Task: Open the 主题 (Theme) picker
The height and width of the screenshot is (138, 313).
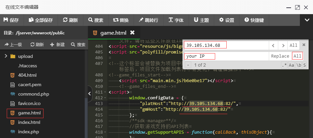Action: [x=201, y=20]
